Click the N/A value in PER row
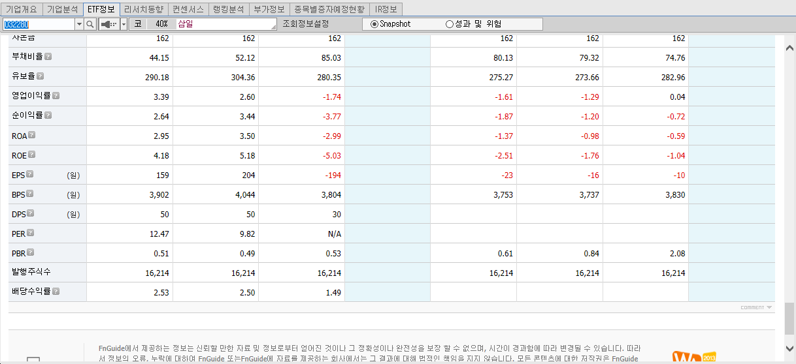This screenshot has height=364, width=796. (334, 234)
